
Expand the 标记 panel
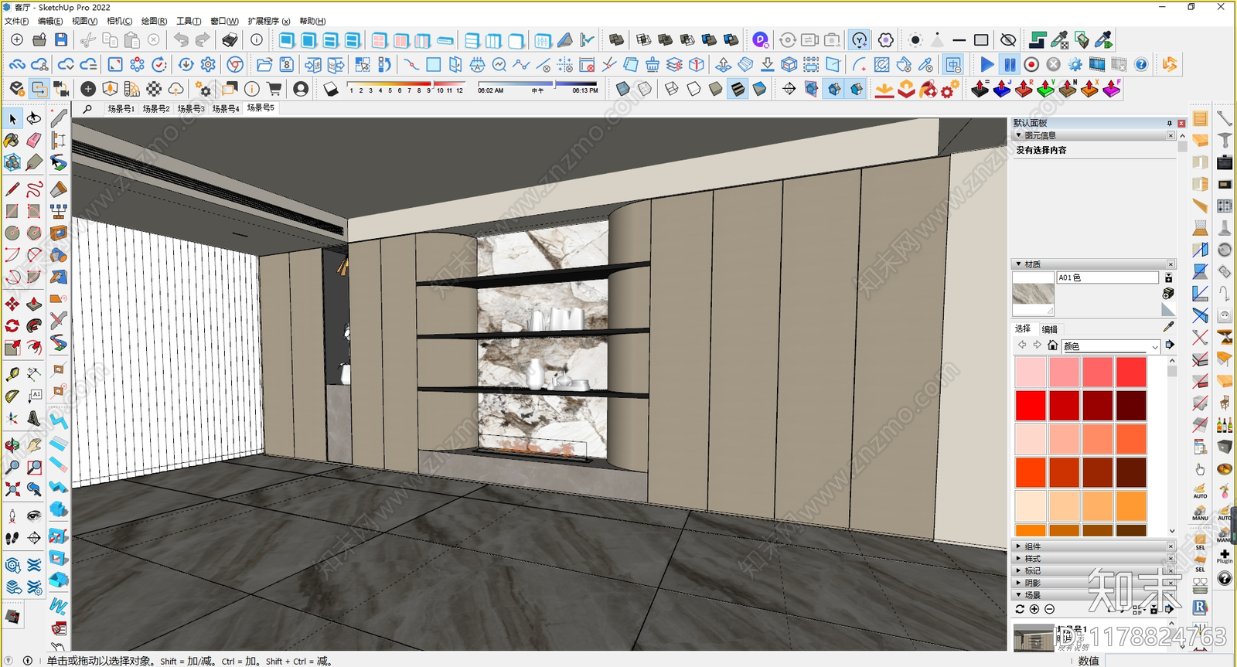coord(1019,570)
